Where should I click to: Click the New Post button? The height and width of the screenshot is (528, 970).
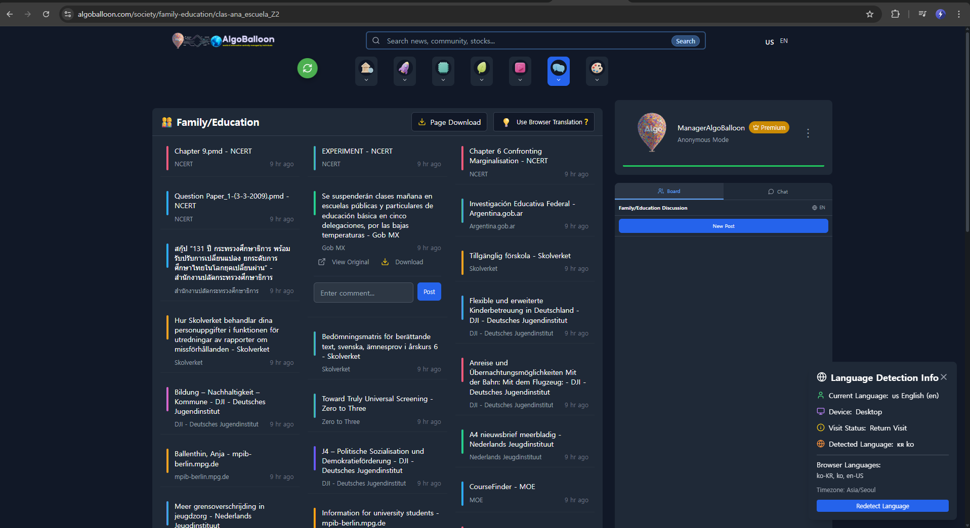[x=723, y=226]
